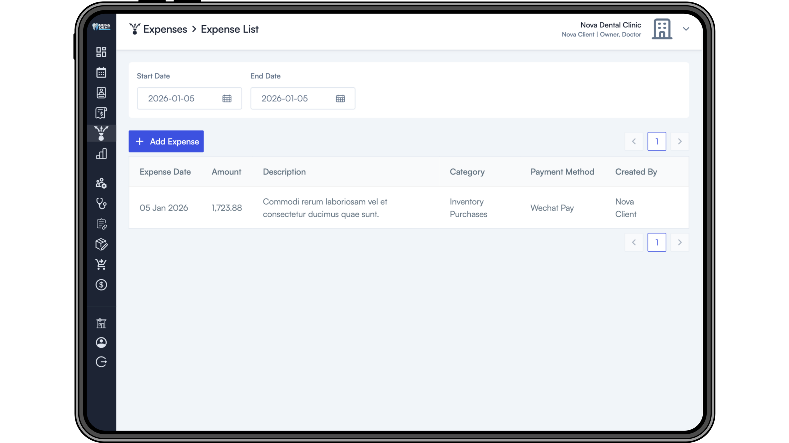
Task: Open the invoice receipt sidebar icon
Action: [101, 113]
